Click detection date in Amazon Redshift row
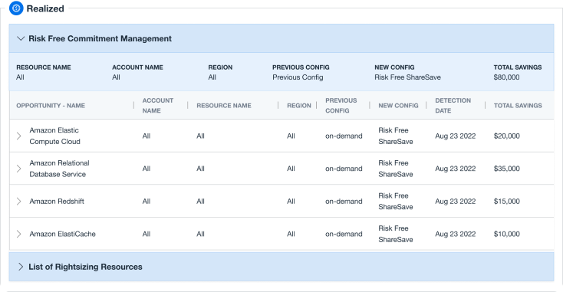Screen dimensions: 563x292 click(x=456, y=202)
